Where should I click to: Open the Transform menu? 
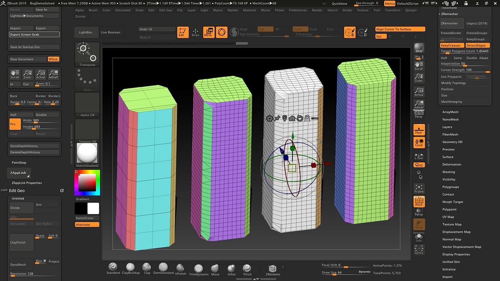pyautogui.click(x=392, y=10)
